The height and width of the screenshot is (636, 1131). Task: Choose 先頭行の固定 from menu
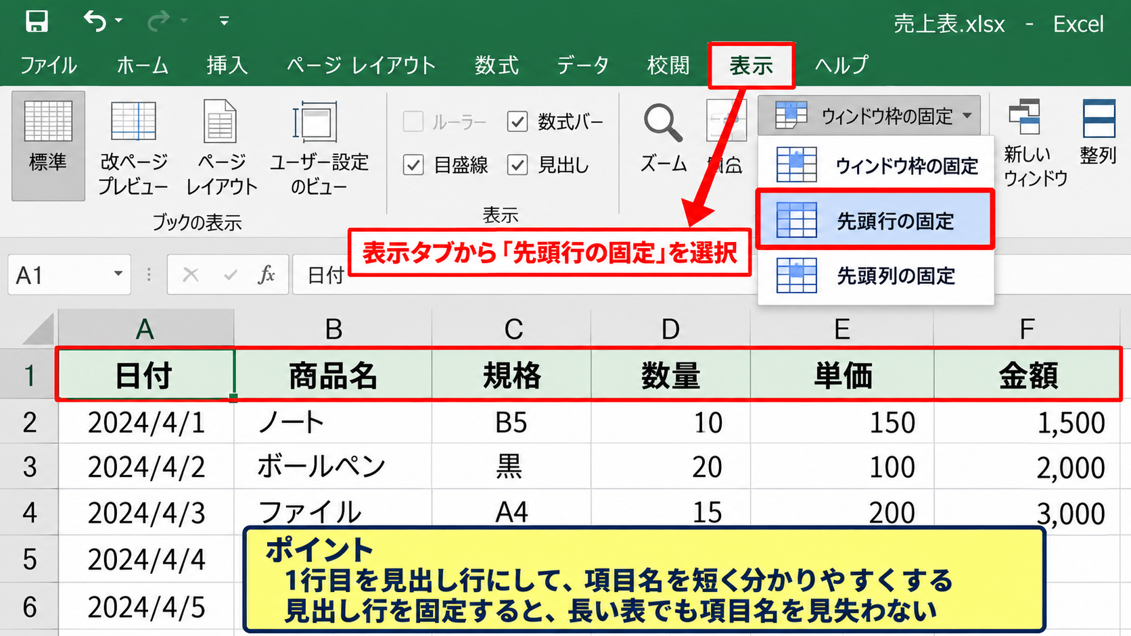click(875, 220)
